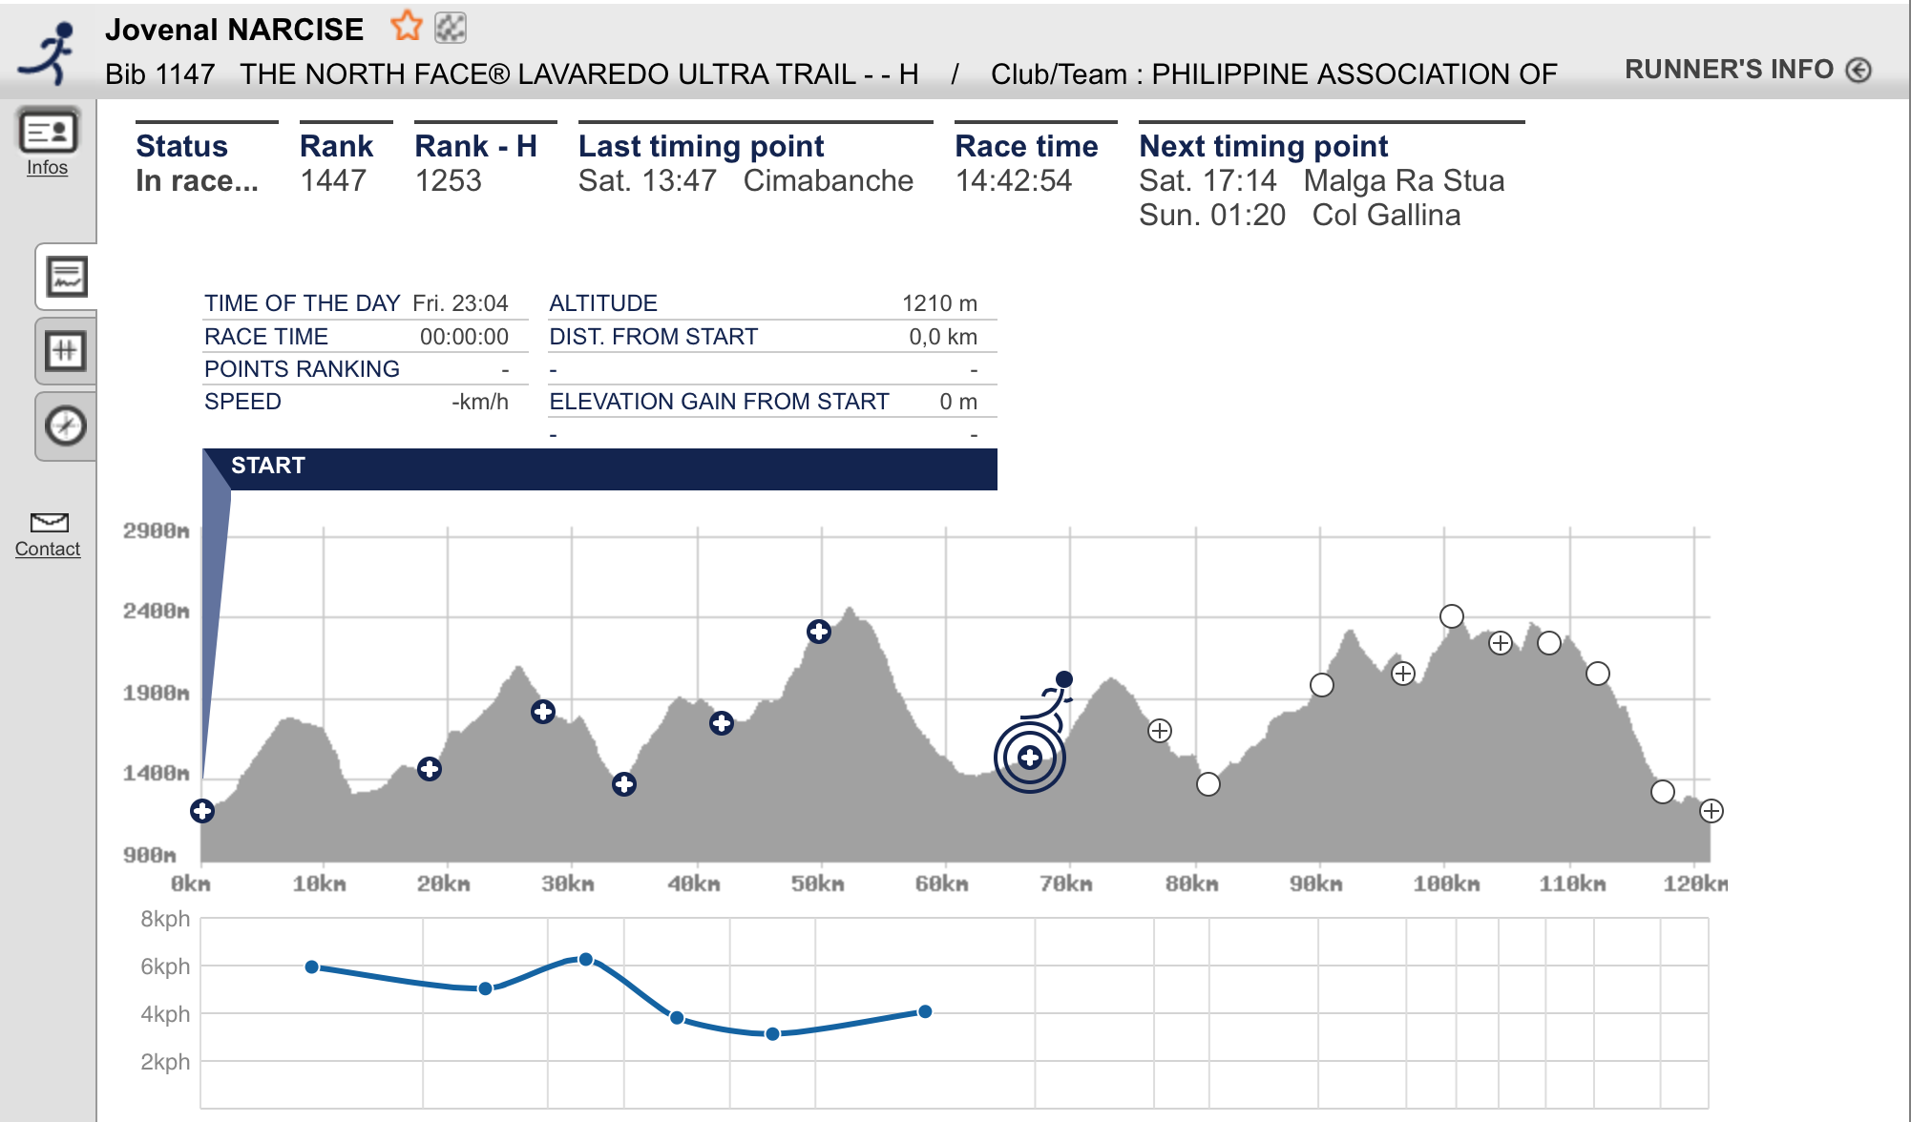
Task: Select the timing table grid tab icon
Action: [x=66, y=351]
